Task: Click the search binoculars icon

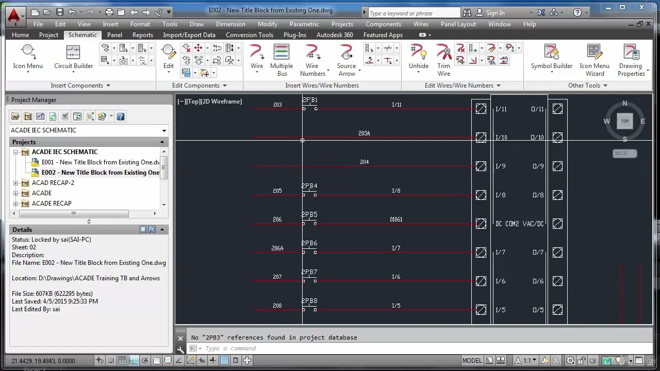Action: [x=467, y=12]
